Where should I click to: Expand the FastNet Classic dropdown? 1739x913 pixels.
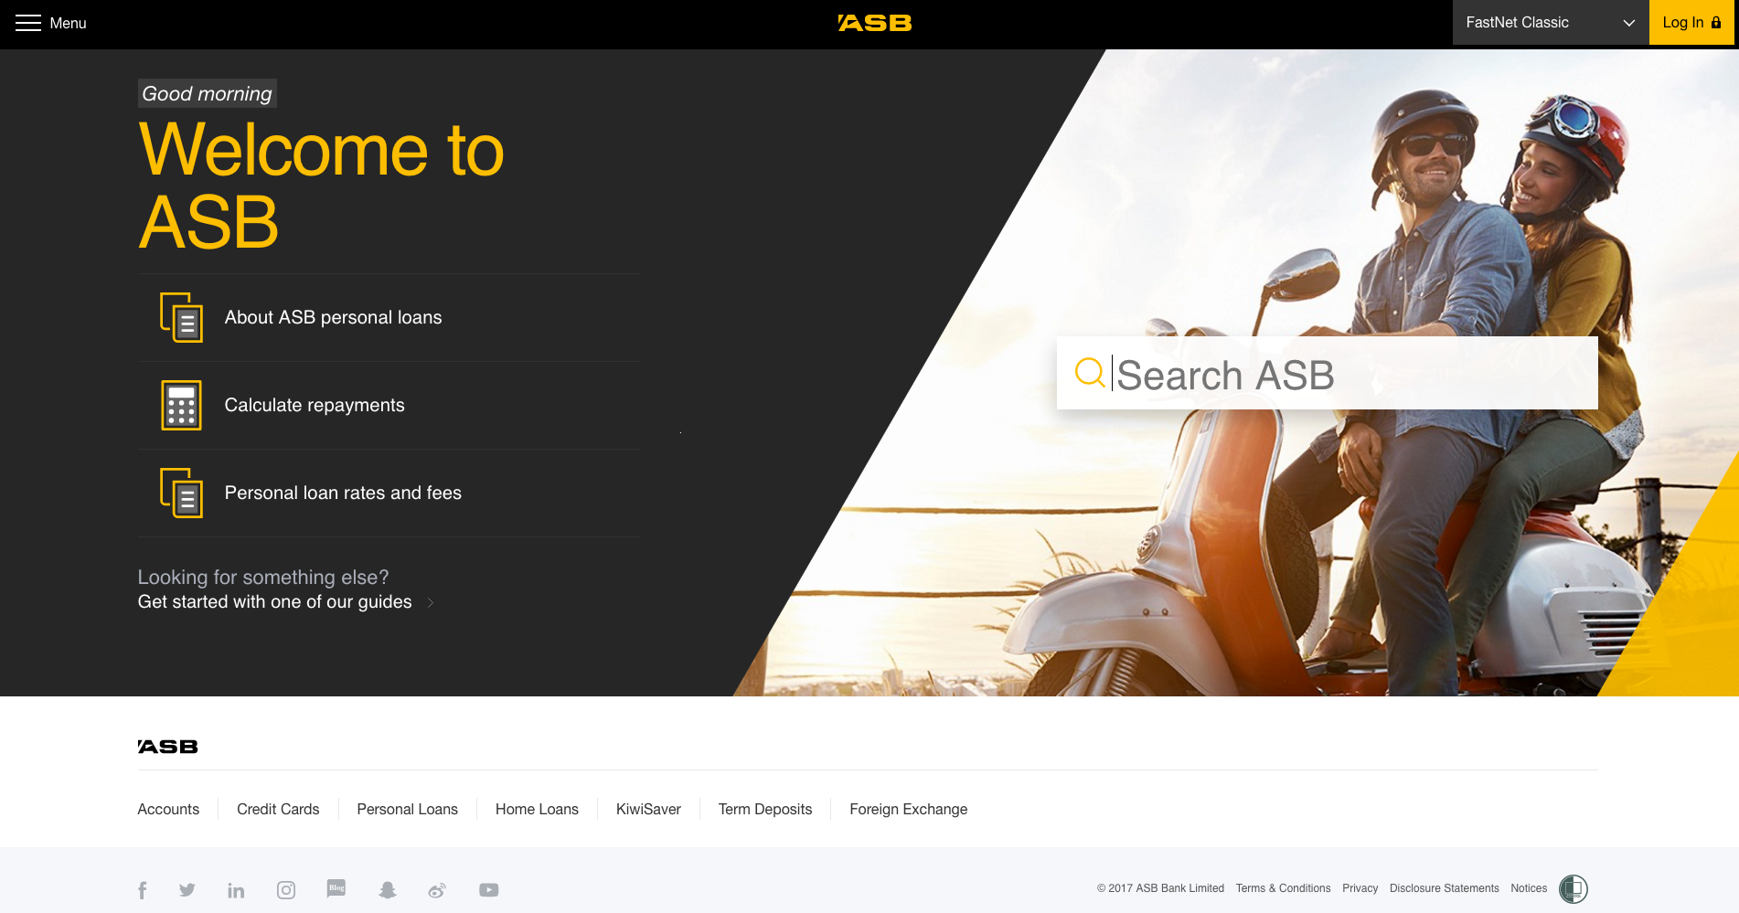point(1551,23)
